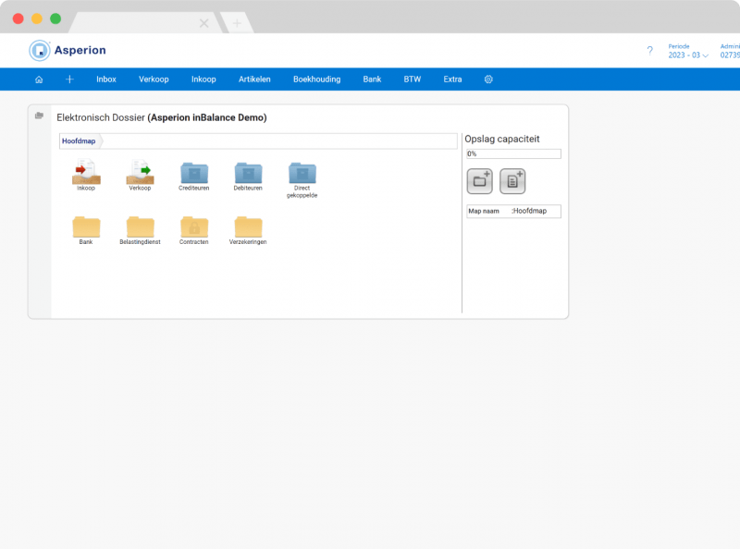The height and width of the screenshot is (549, 740).
Task: Click the add new folder button
Action: (479, 181)
